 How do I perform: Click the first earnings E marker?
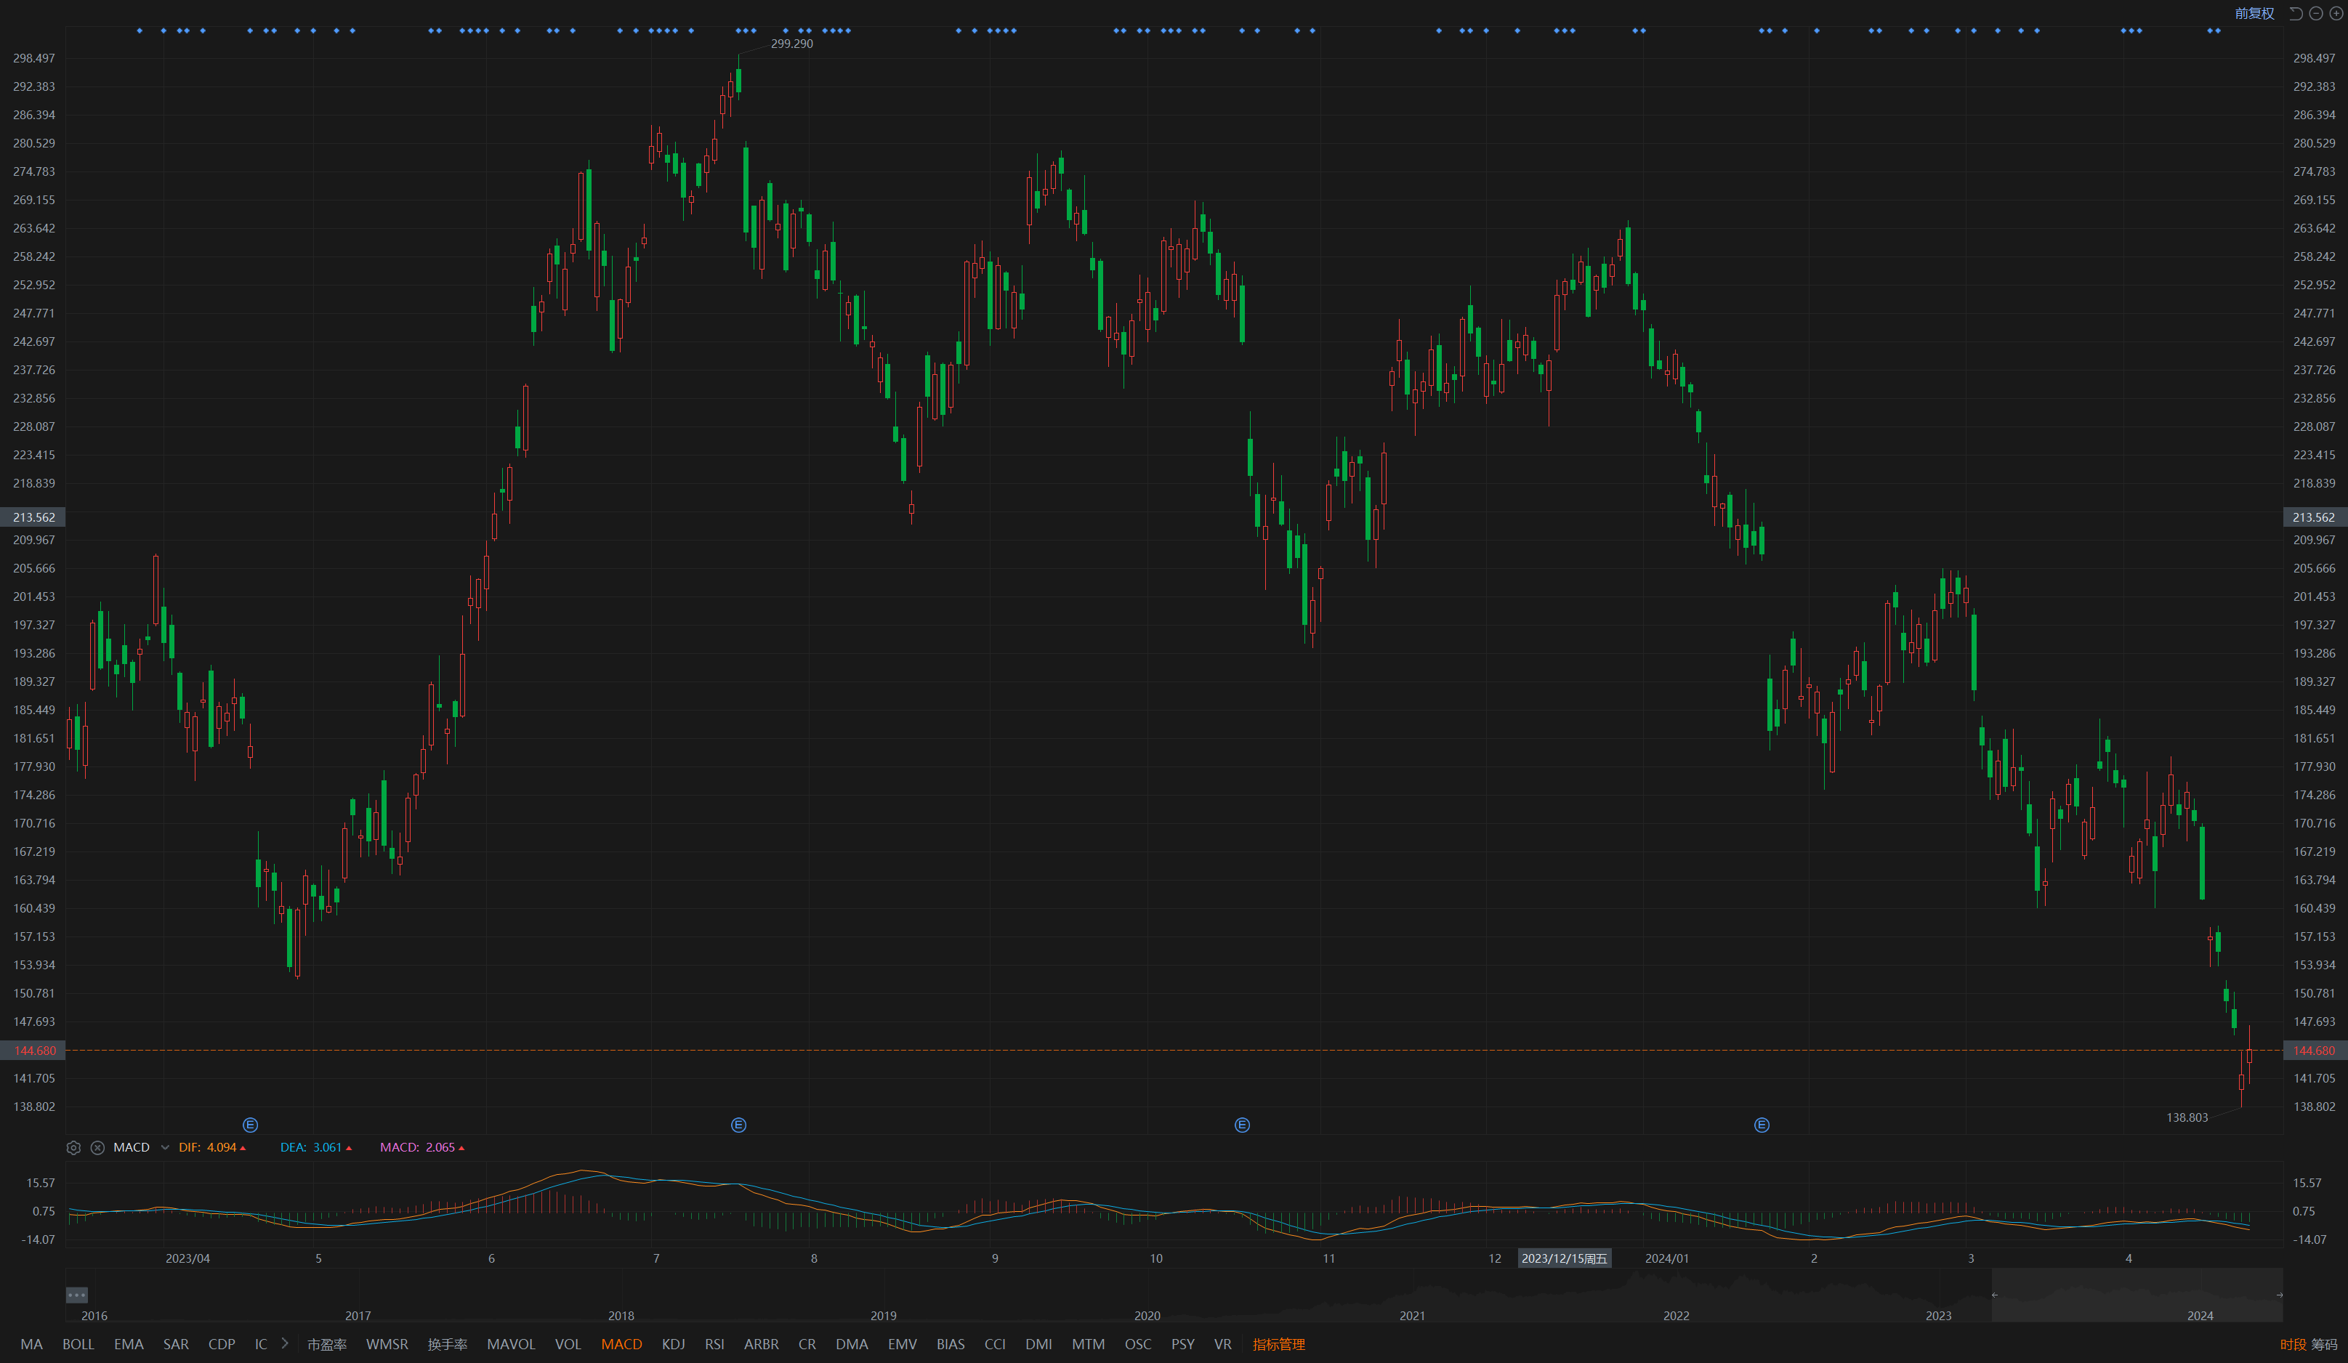click(x=250, y=1125)
